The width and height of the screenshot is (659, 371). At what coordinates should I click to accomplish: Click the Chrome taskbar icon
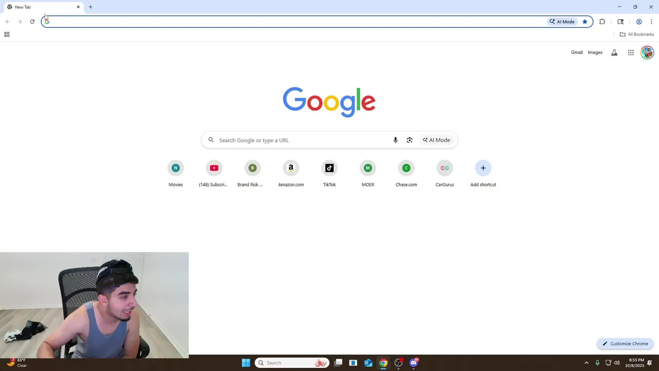click(x=383, y=363)
